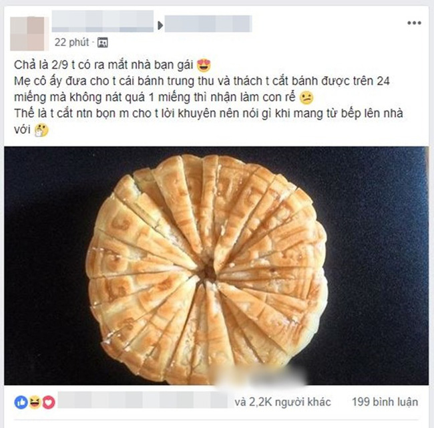Click the group audience icon beside 22 phút
This screenshot has width=434, height=428.
click(102, 42)
